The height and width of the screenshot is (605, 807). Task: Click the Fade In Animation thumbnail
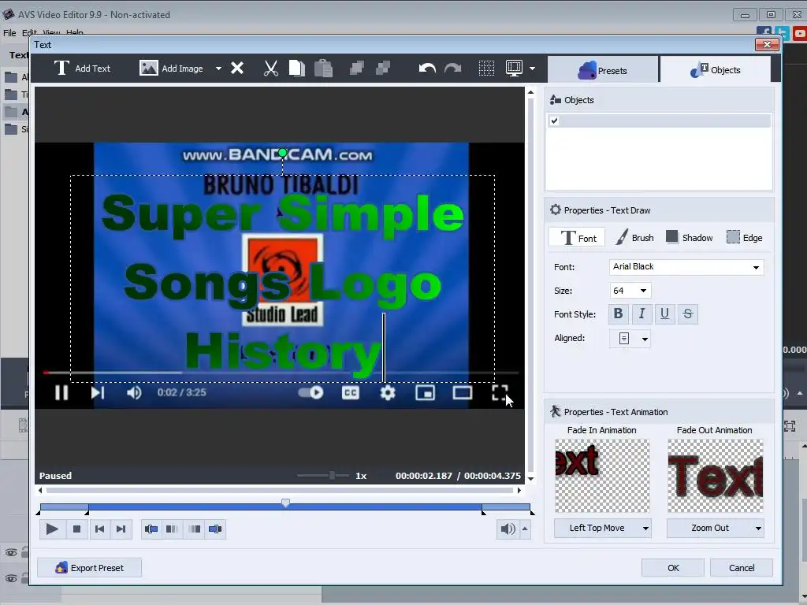602,476
